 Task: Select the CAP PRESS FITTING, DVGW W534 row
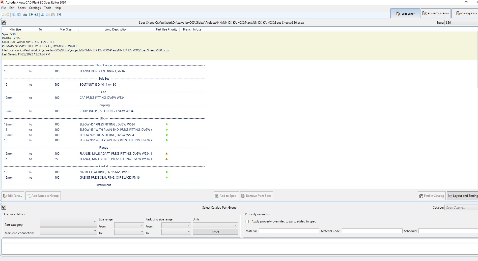(104, 98)
